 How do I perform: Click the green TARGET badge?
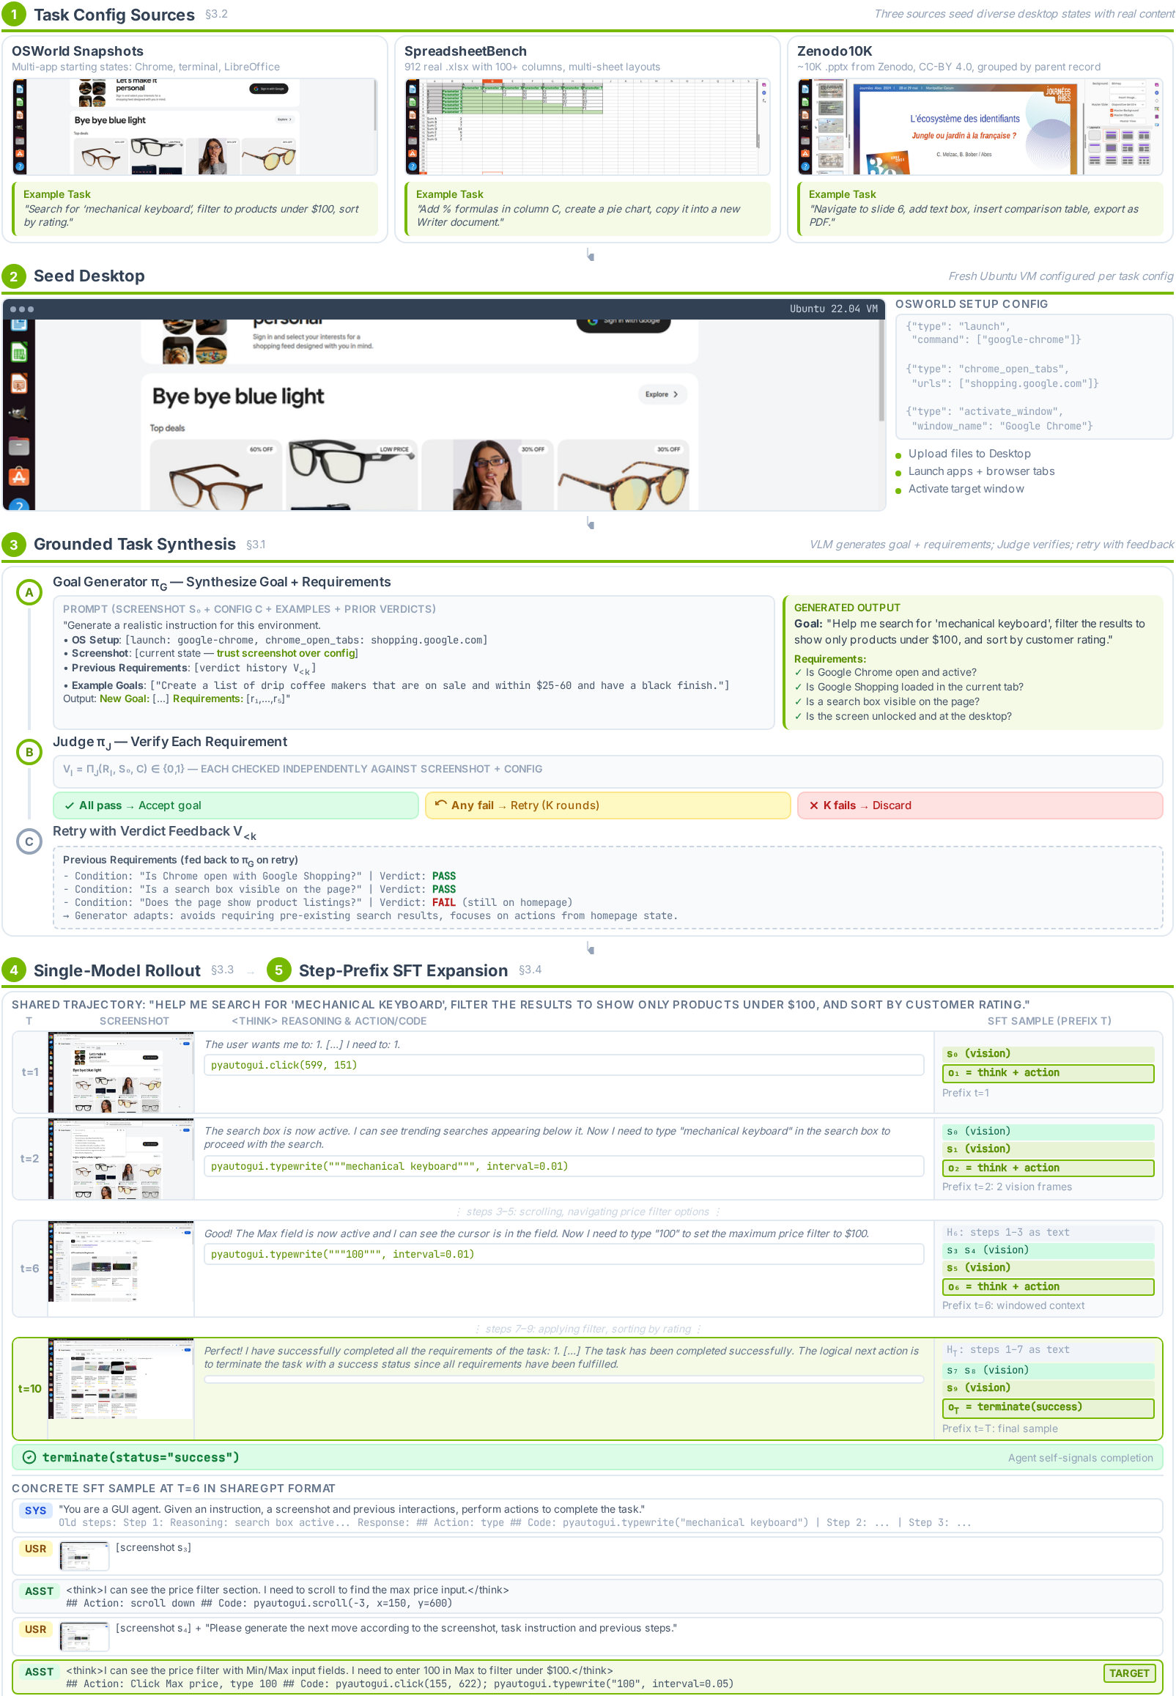pyautogui.click(x=1129, y=1673)
